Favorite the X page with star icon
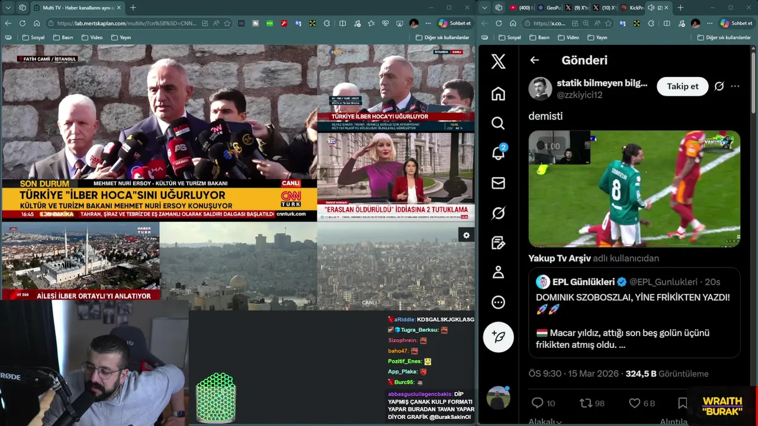758x426 pixels. [608, 23]
